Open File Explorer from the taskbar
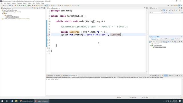This screenshot has height=103, width=183. pos(16,101)
